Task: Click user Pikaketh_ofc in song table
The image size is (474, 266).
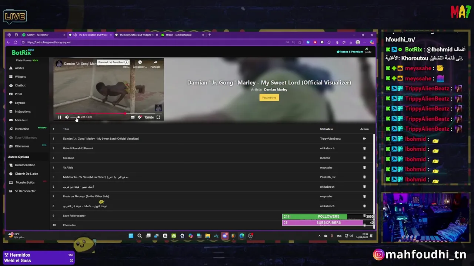Action: pos(328,177)
